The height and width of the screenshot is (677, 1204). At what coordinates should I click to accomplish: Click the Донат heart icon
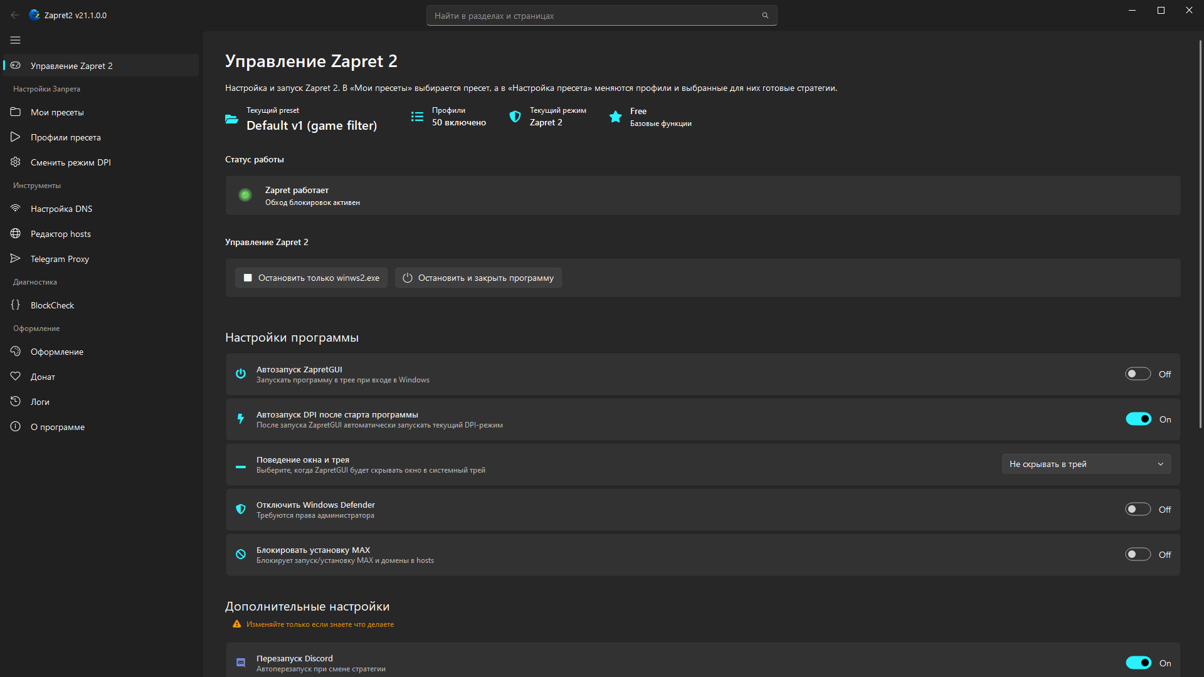(x=16, y=377)
